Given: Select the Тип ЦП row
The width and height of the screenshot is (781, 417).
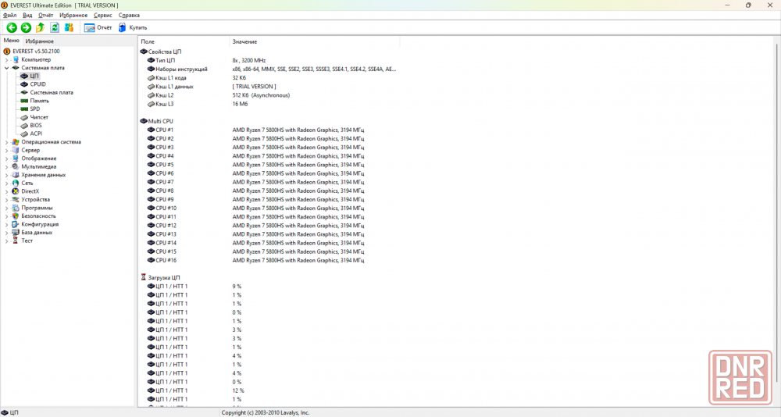Looking at the screenshot, I should (x=269, y=60).
